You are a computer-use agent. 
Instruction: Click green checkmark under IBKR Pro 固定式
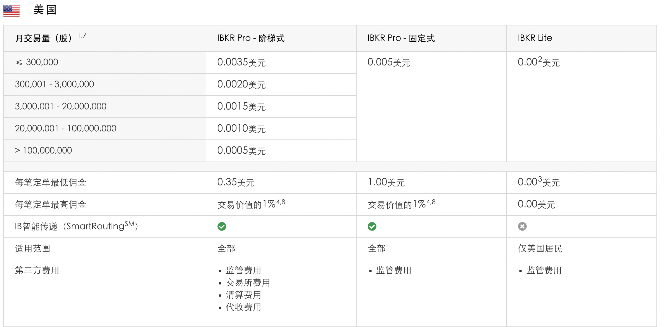pos(372,226)
